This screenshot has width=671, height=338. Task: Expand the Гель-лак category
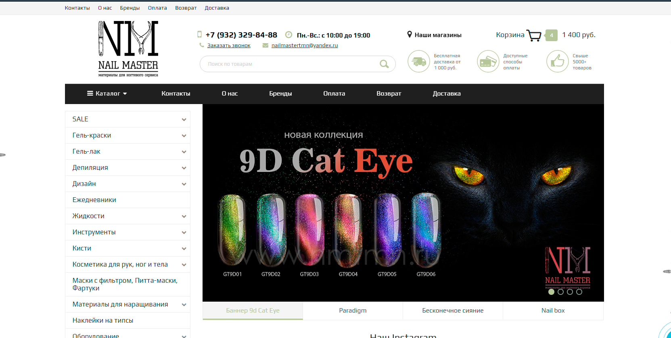point(184,152)
